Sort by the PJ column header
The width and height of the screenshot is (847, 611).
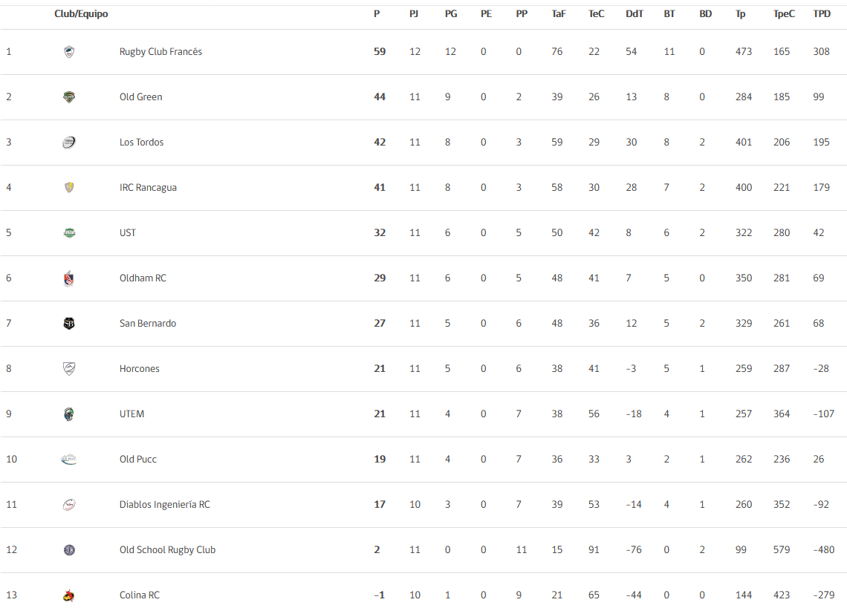coord(414,14)
